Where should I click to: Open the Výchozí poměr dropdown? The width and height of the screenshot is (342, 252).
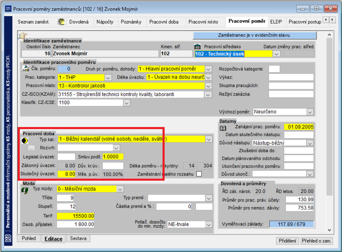[x=310, y=112]
